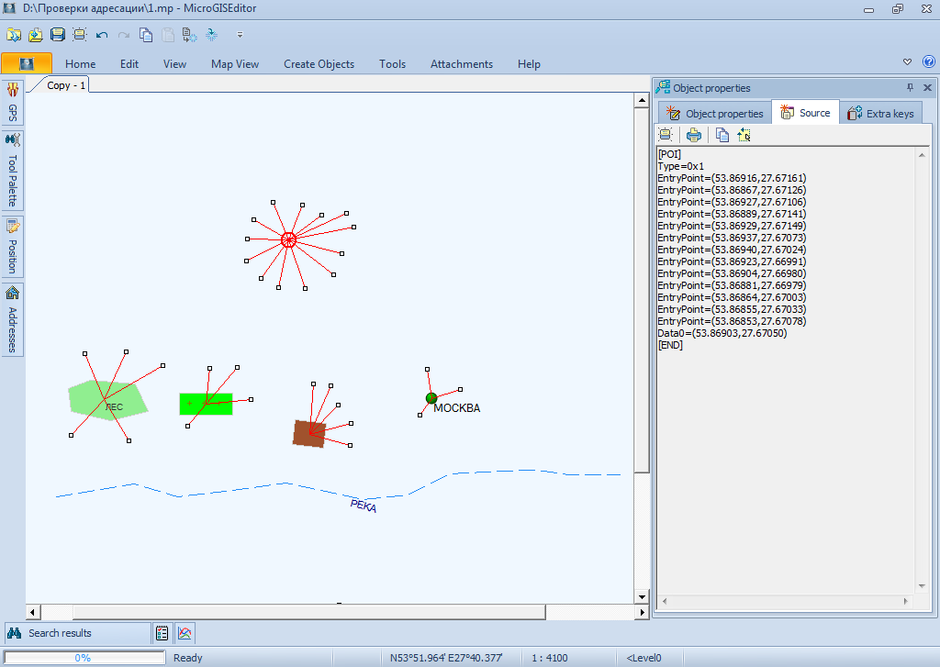Open the Map View menu
This screenshot has width=940, height=667.
pos(235,64)
